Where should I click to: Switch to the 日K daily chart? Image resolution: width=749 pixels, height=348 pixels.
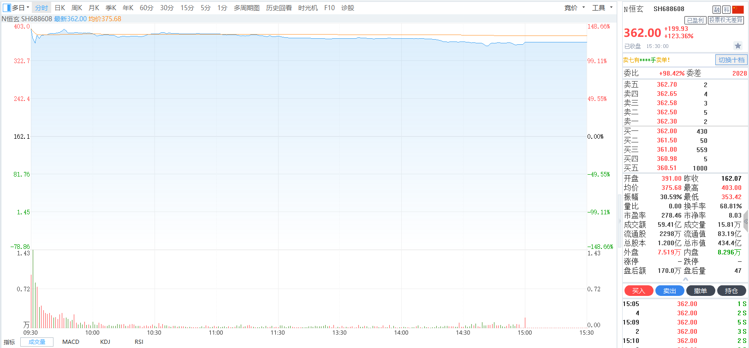(60, 8)
